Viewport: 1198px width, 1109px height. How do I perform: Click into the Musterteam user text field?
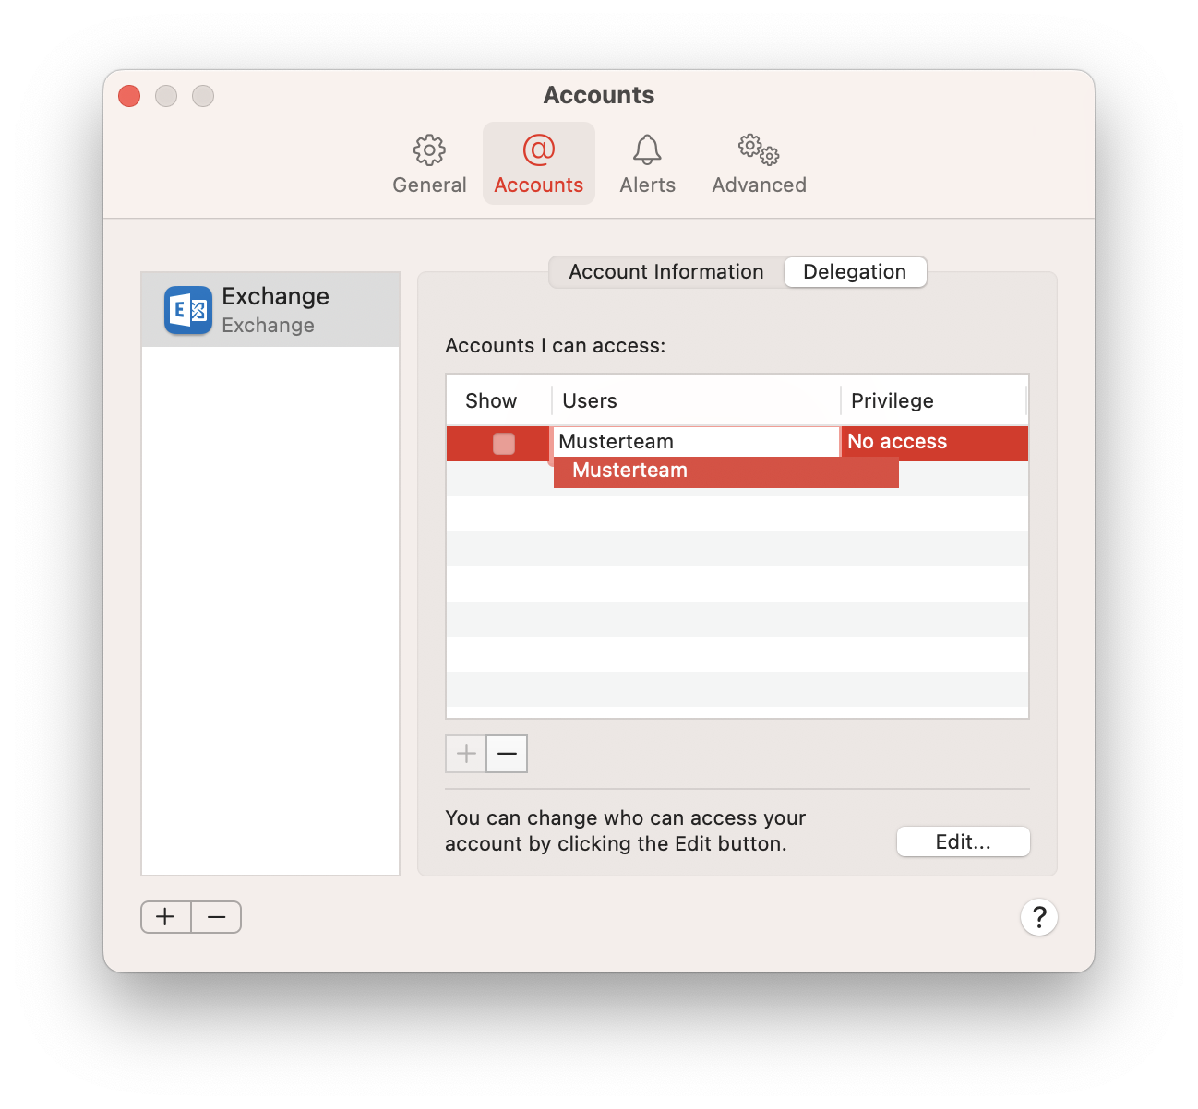point(695,442)
